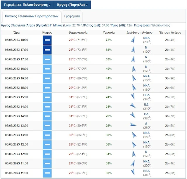Click the timestamp 05/06/2023 13:30

point(17,126)
